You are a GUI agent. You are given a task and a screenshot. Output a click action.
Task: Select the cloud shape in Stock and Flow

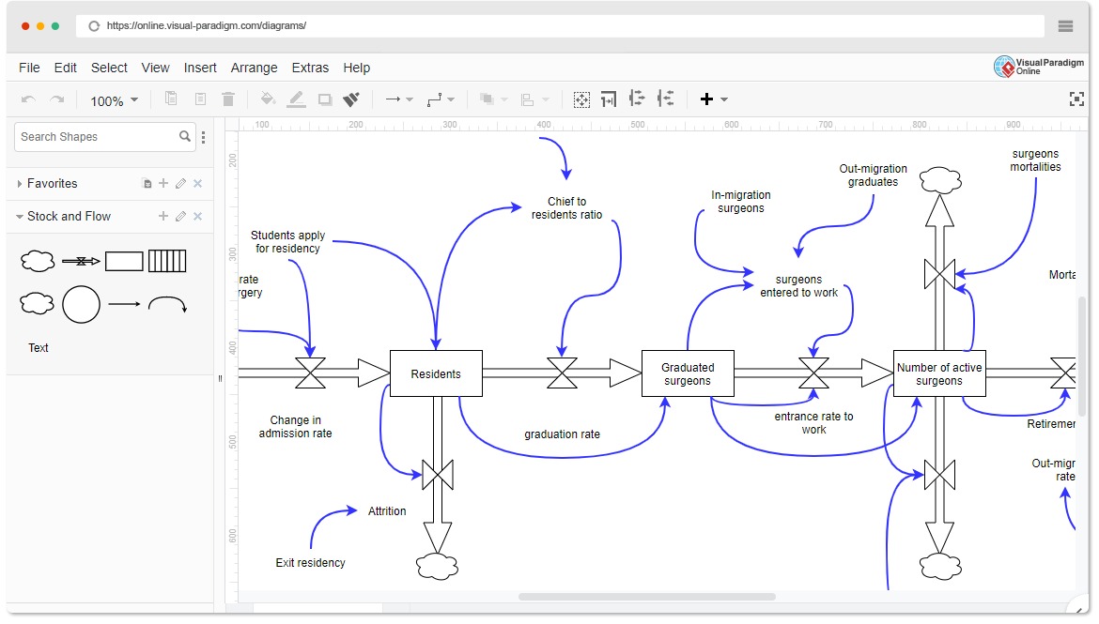click(38, 261)
